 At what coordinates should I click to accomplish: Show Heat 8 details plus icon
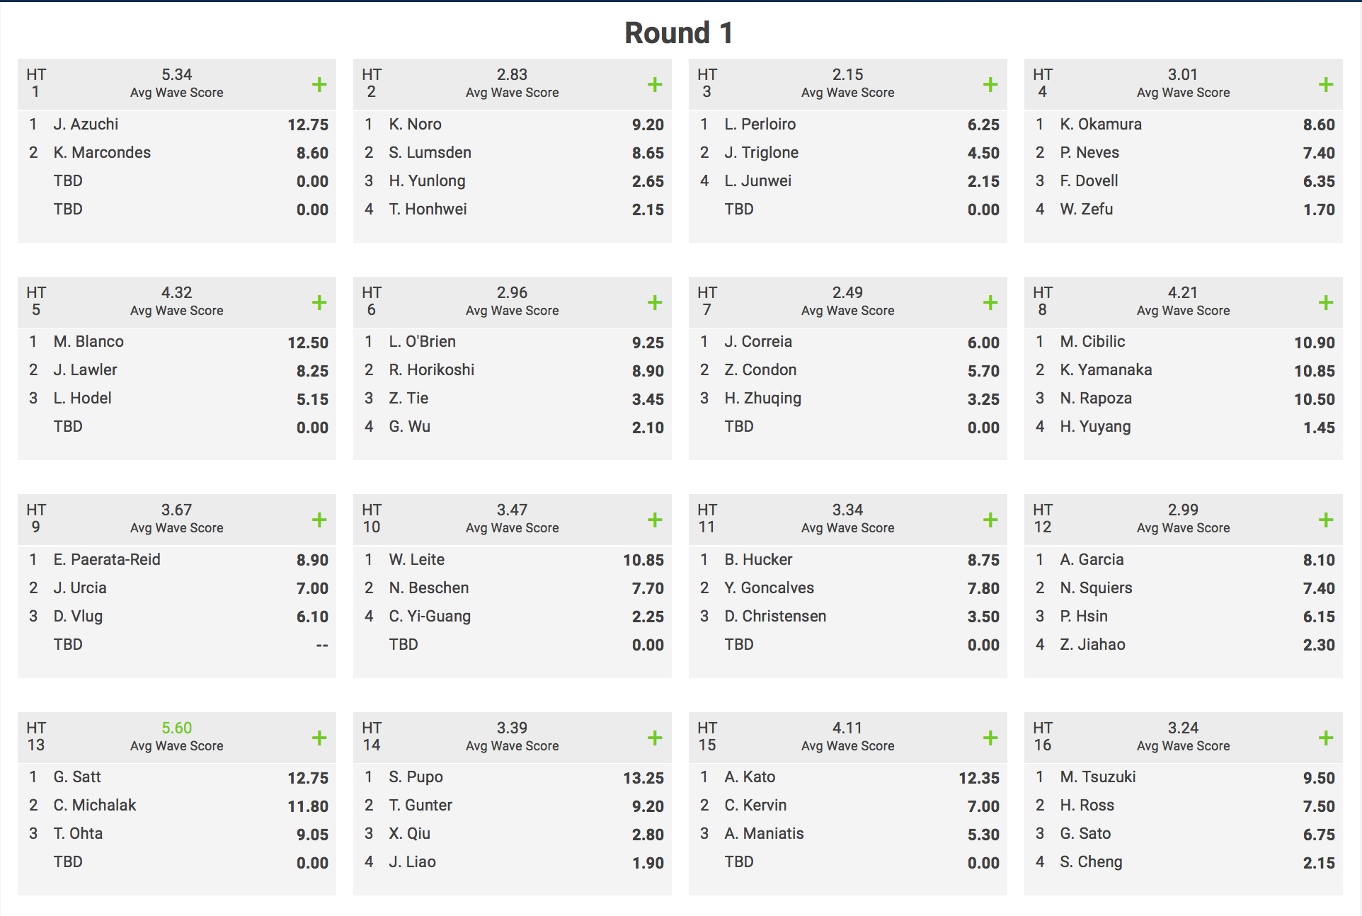click(x=1326, y=303)
